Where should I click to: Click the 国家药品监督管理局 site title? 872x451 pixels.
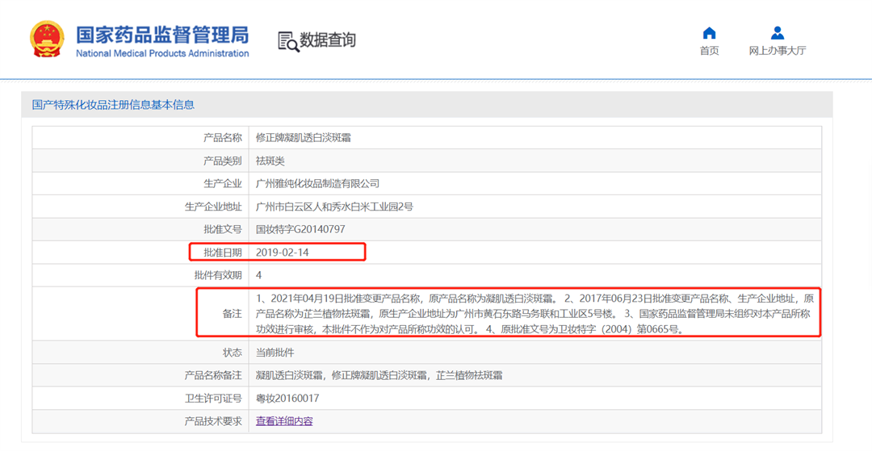click(x=162, y=35)
